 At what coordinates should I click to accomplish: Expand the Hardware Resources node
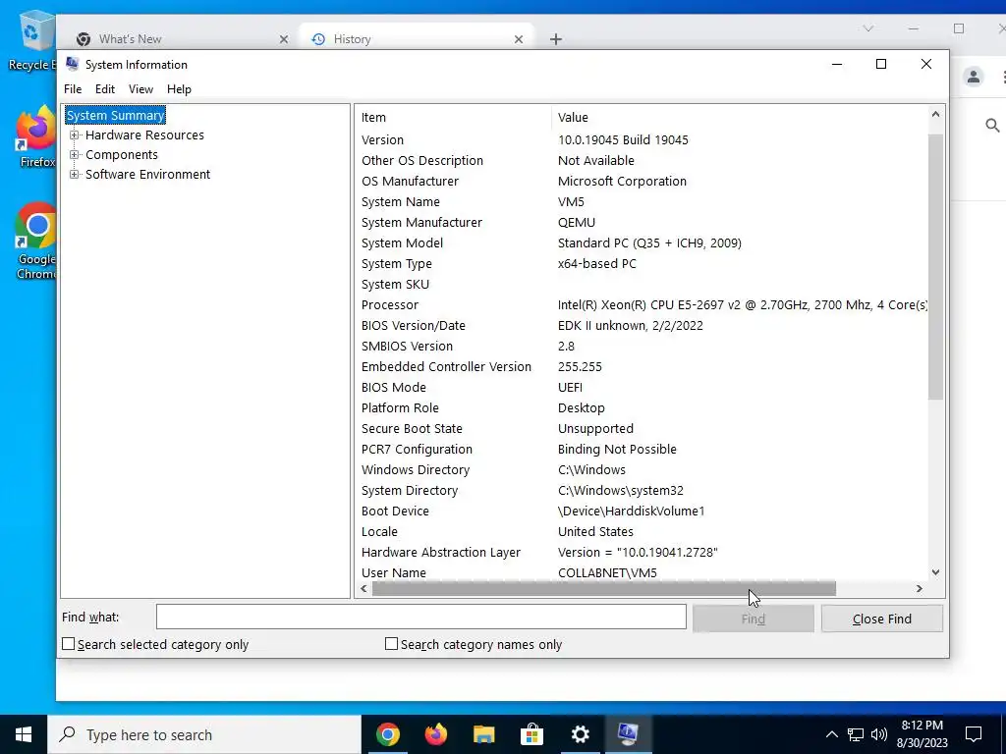[x=75, y=135]
